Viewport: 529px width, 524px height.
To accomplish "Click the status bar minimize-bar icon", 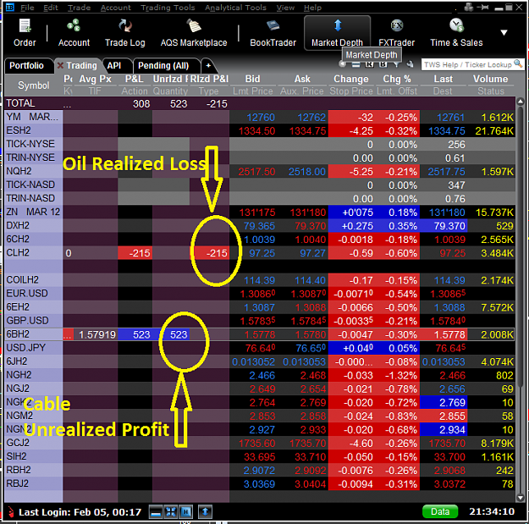I will point(156,512).
